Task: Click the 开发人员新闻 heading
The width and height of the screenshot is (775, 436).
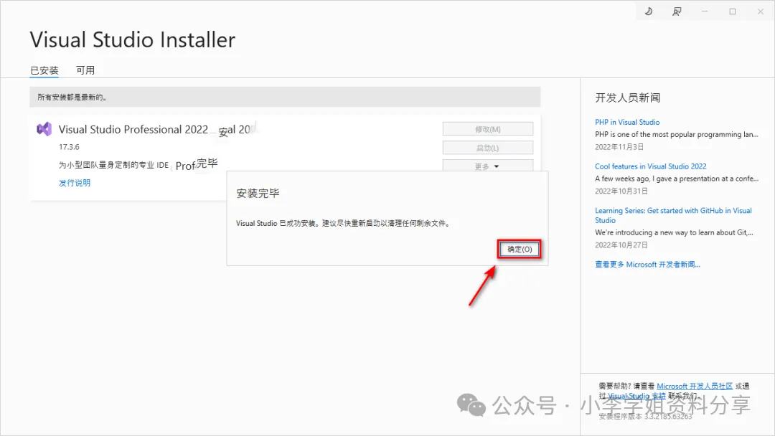Action: [x=628, y=98]
